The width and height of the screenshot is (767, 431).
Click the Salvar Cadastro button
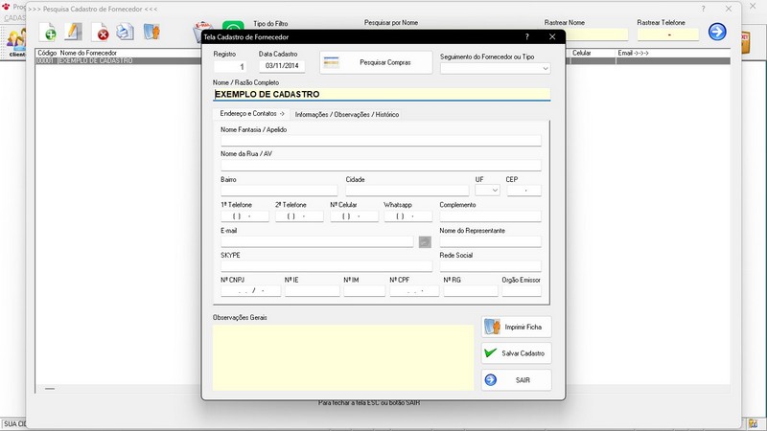coord(516,353)
